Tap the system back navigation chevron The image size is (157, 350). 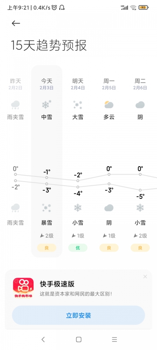43,339
